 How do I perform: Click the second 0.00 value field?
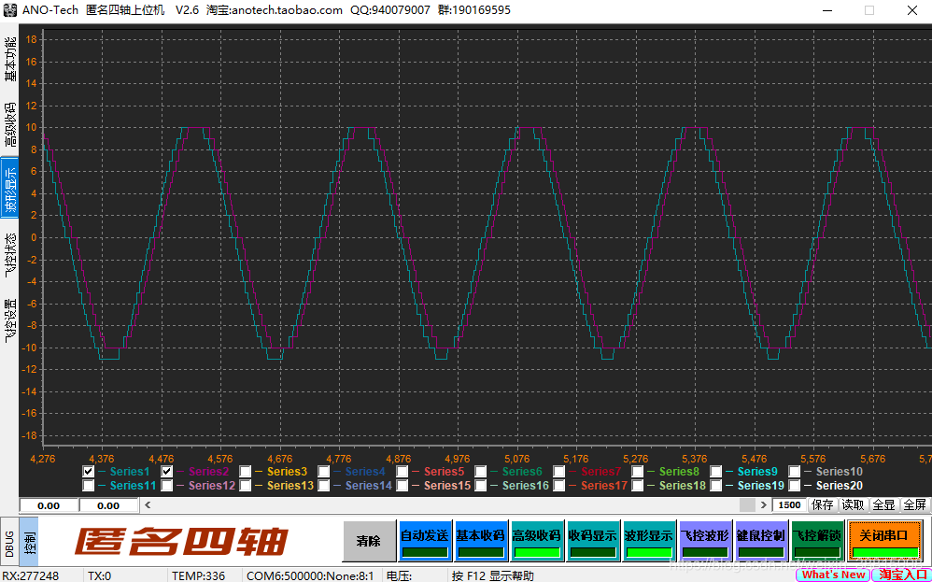coord(108,506)
